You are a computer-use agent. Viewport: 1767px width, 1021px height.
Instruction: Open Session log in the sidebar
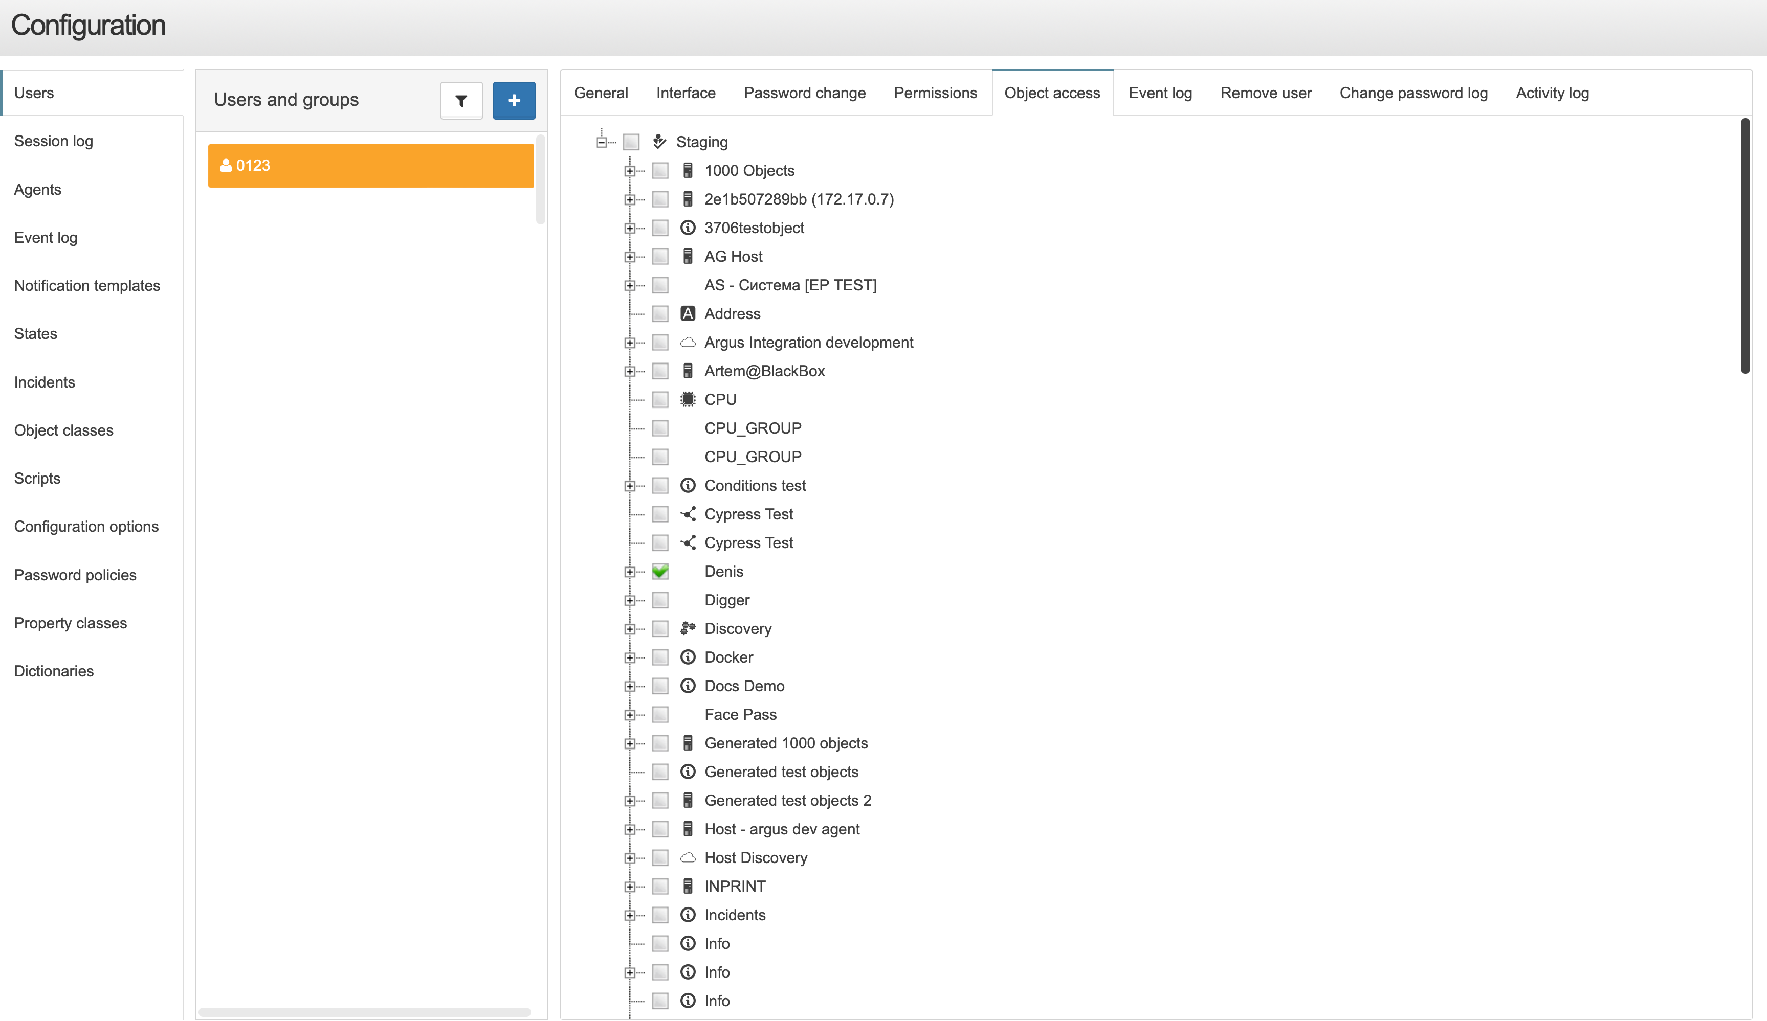tap(53, 141)
